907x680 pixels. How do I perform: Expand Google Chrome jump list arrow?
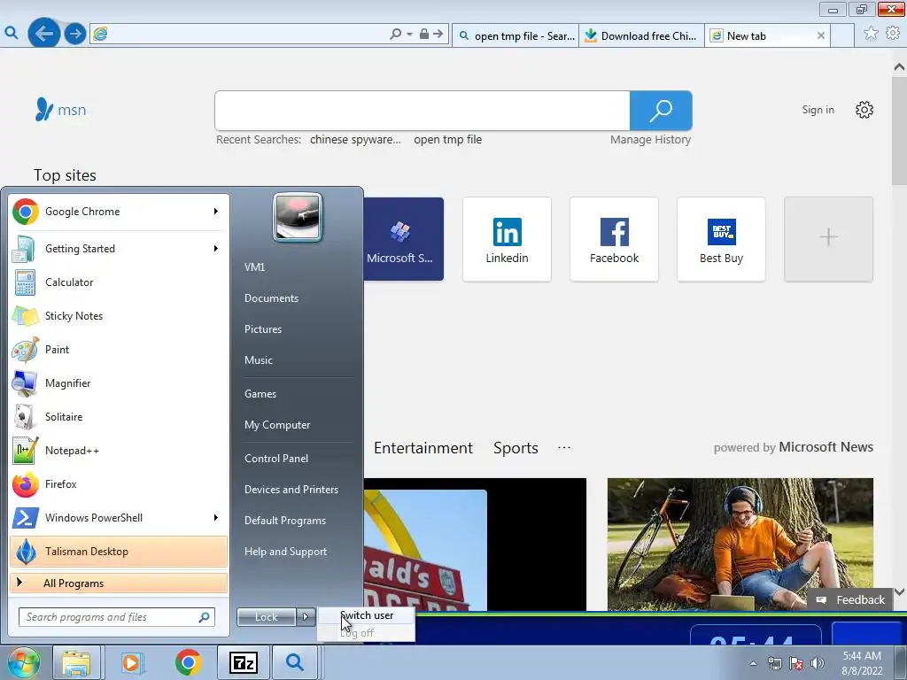(x=216, y=212)
